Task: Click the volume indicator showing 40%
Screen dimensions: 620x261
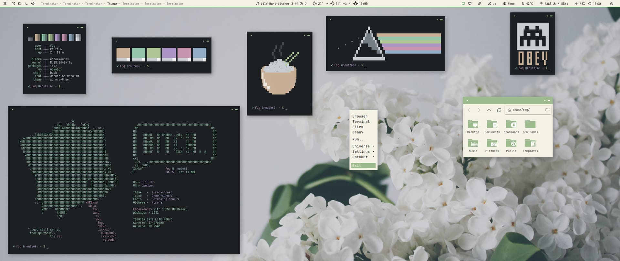Action: point(580,4)
